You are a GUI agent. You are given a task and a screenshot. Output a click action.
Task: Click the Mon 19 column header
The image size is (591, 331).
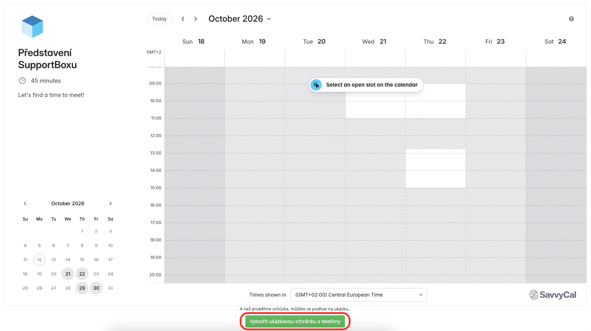(254, 42)
